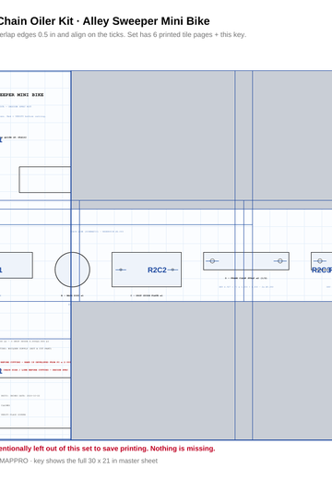Click the empty outlined rectangle in the top-left tile
This screenshot has width=332, height=480.
tap(45, 180)
